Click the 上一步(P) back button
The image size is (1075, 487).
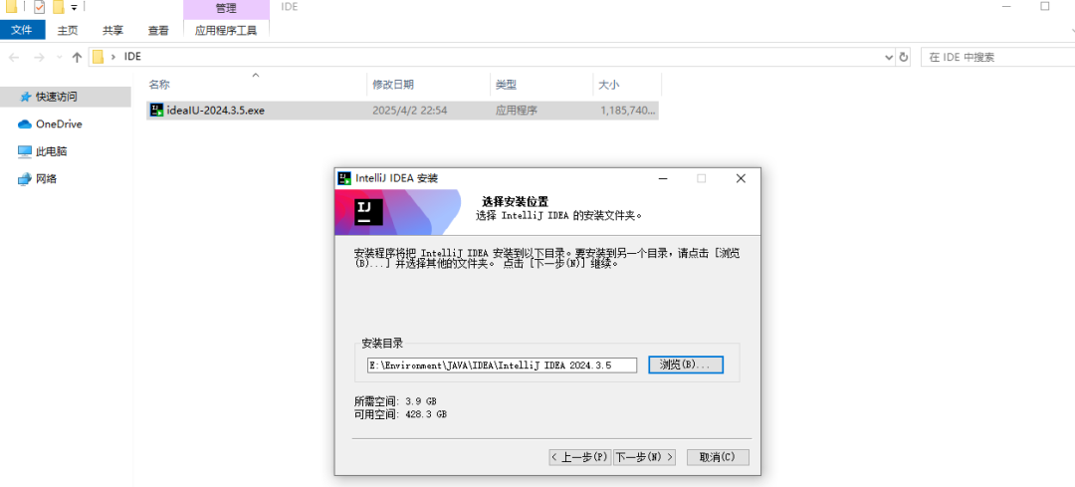coord(580,457)
